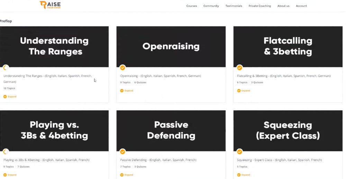Open Understanding The Ranges thumbnail
346x179 pixels.
54,47
